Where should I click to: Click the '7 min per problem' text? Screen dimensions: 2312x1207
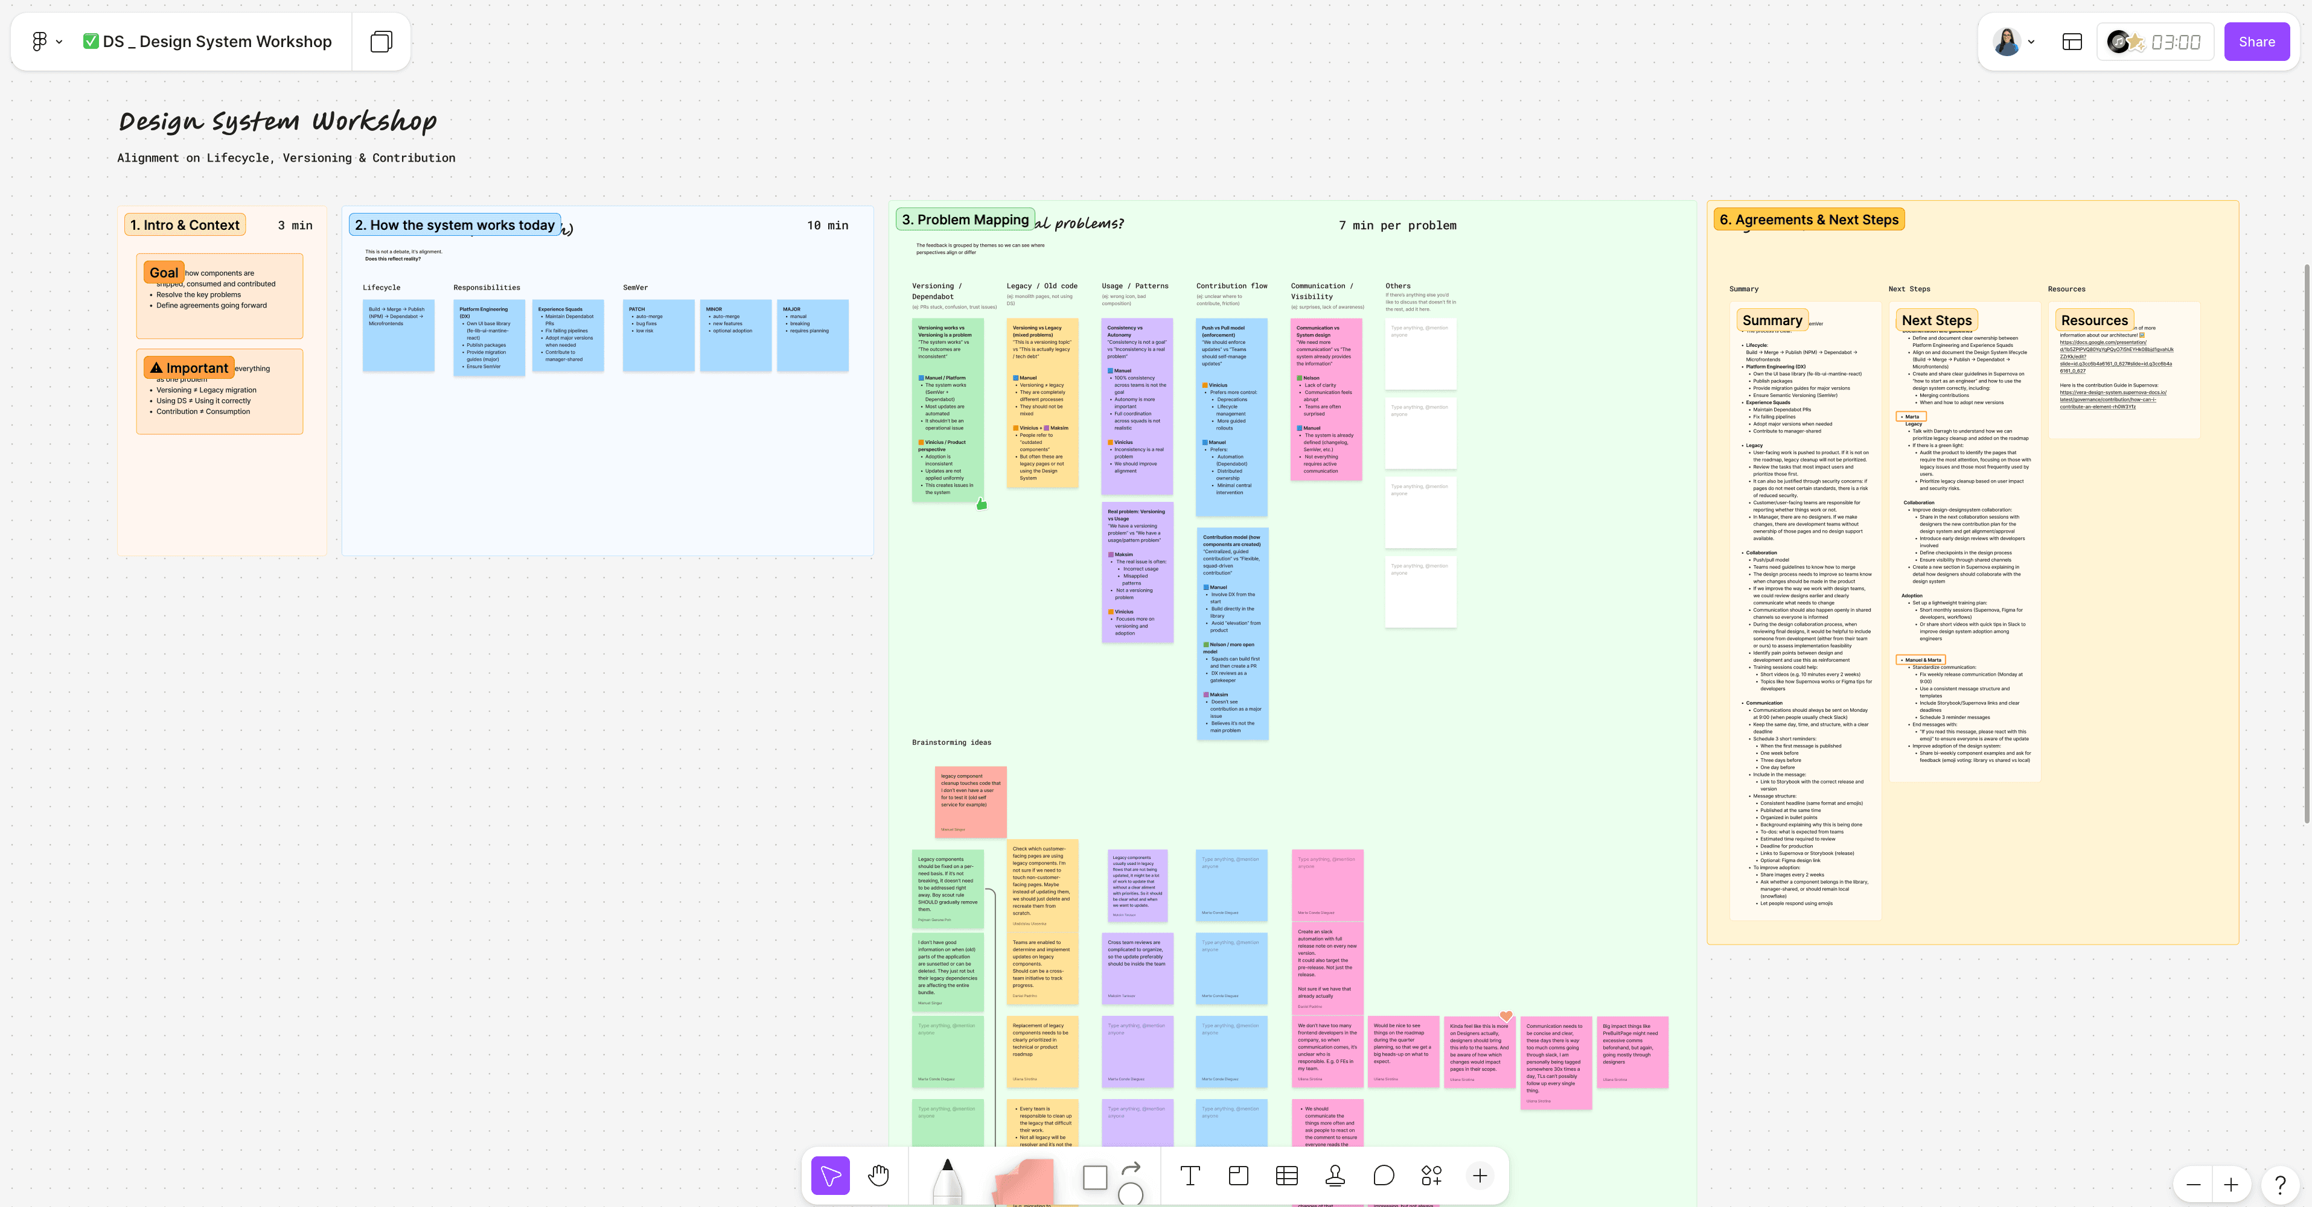(1397, 225)
